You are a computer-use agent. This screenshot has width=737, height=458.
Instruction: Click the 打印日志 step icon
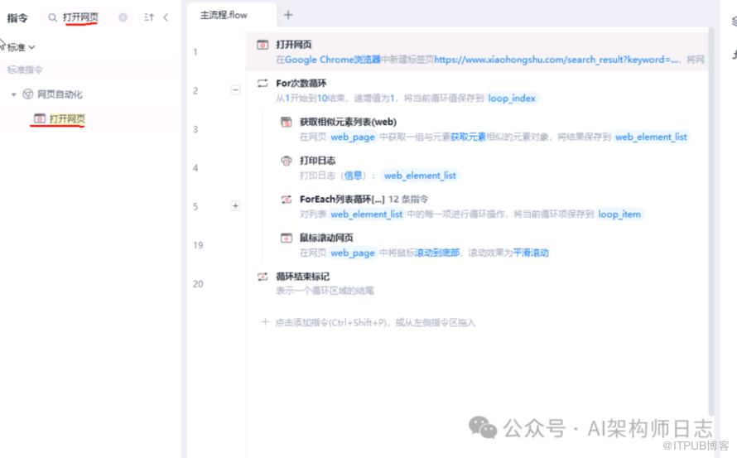[x=287, y=161]
